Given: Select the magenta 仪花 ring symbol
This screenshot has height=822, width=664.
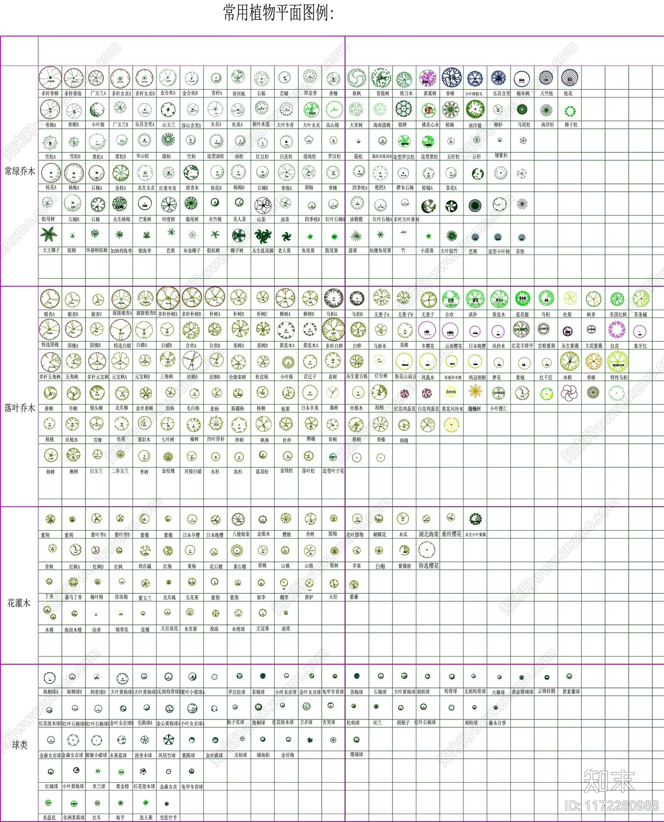Looking at the screenshot, I should pyautogui.click(x=617, y=330).
